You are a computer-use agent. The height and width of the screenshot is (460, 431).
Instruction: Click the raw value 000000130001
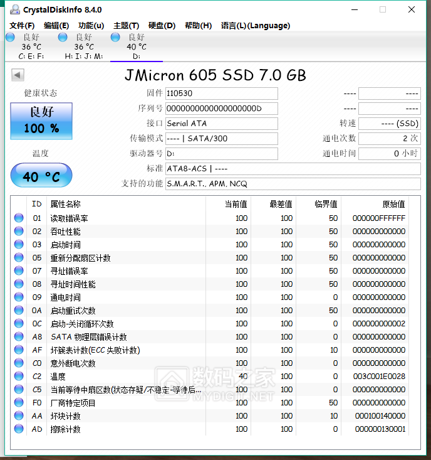pyautogui.click(x=380, y=429)
